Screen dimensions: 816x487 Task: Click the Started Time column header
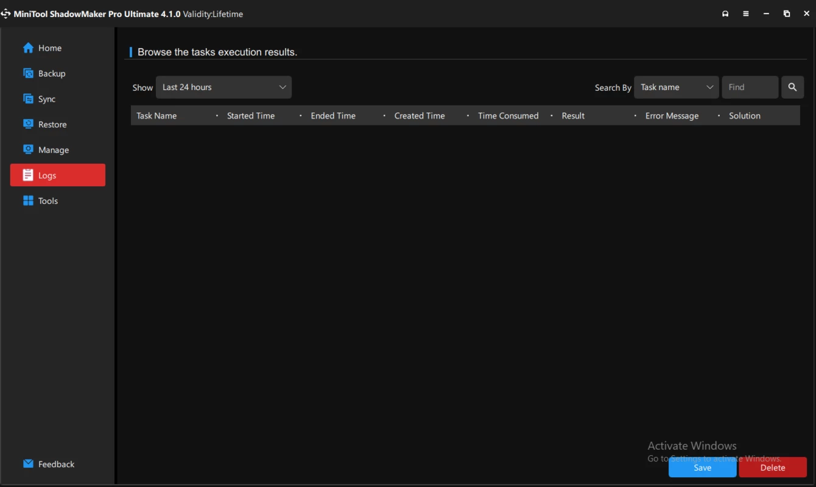click(251, 116)
